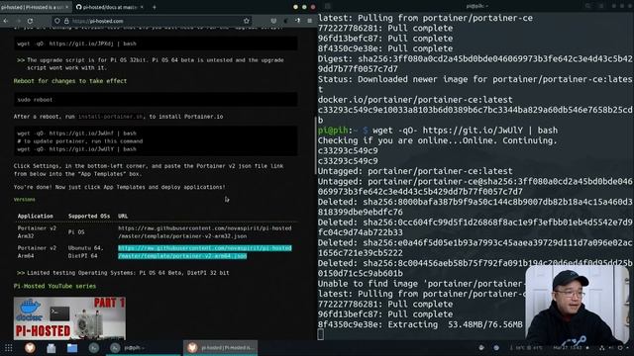Screen dimensions: 634x356
Task: Open the browser hamburger menu
Action: [x=310, y=21]
